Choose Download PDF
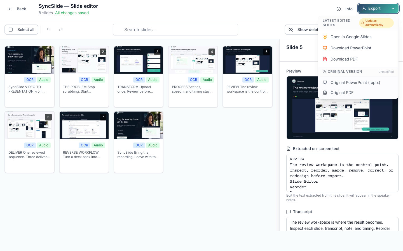Viewport: 403px width, 251px height. [x=358, y=59]
